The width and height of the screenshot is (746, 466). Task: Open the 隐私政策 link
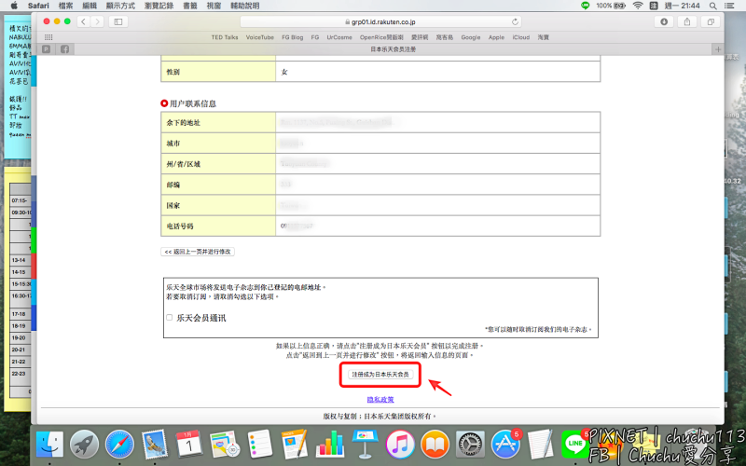[x=380, y=399]
